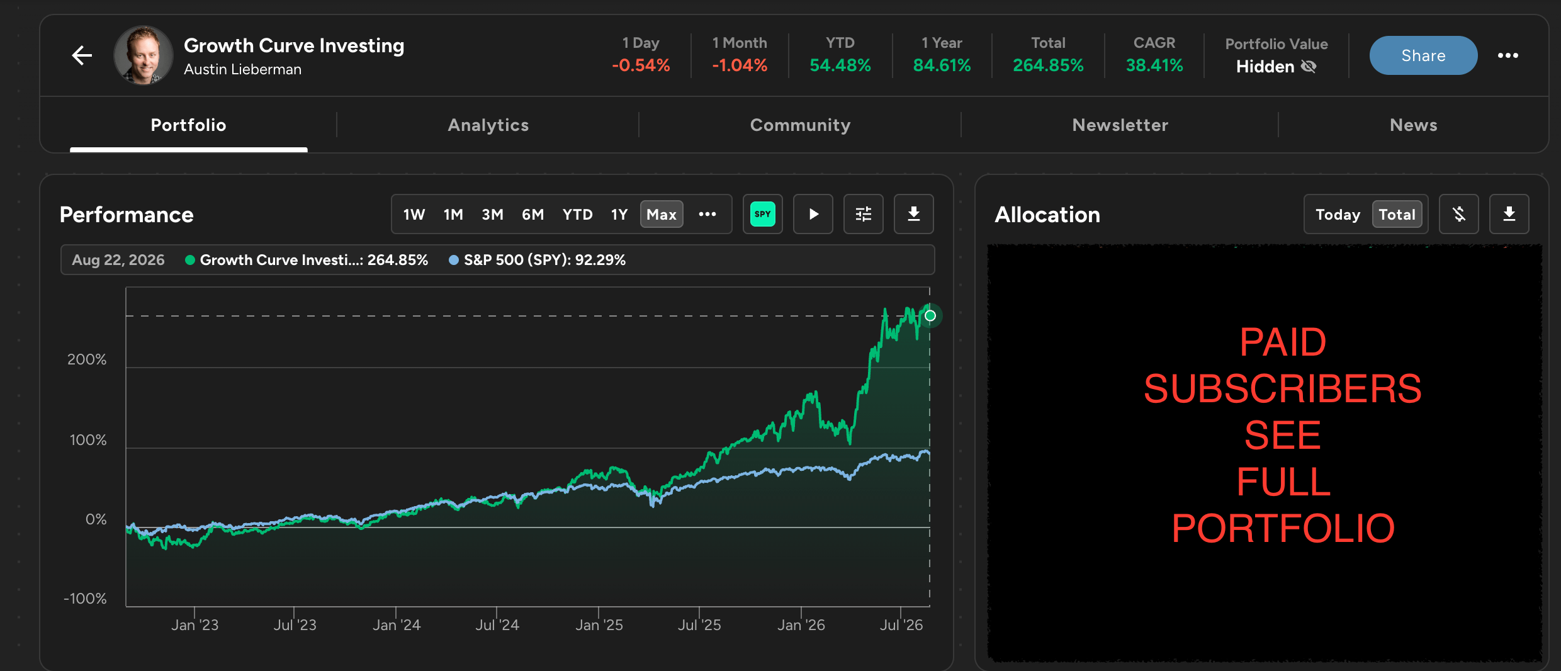
Task: Download the allocation data
Action: pos(1509,214)
